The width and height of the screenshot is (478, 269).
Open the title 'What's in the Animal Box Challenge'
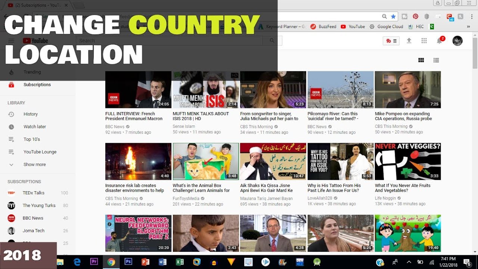(x=201, y=188)
